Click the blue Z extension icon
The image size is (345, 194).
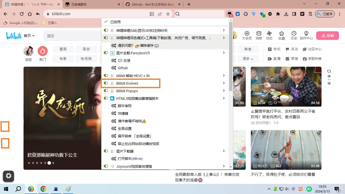(x=238, y=14)
